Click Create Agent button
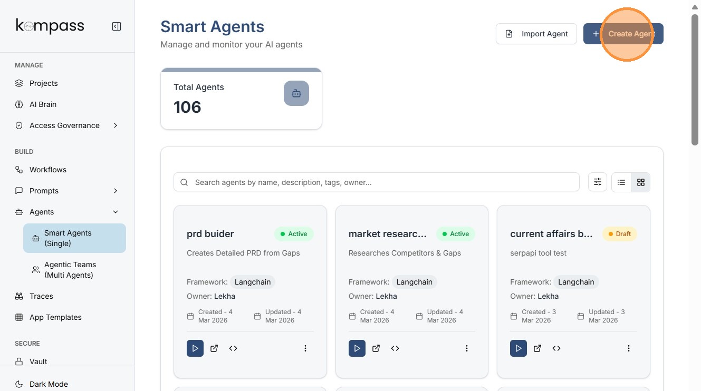Viewport: 701px width, 391px height. coord(623,34)
